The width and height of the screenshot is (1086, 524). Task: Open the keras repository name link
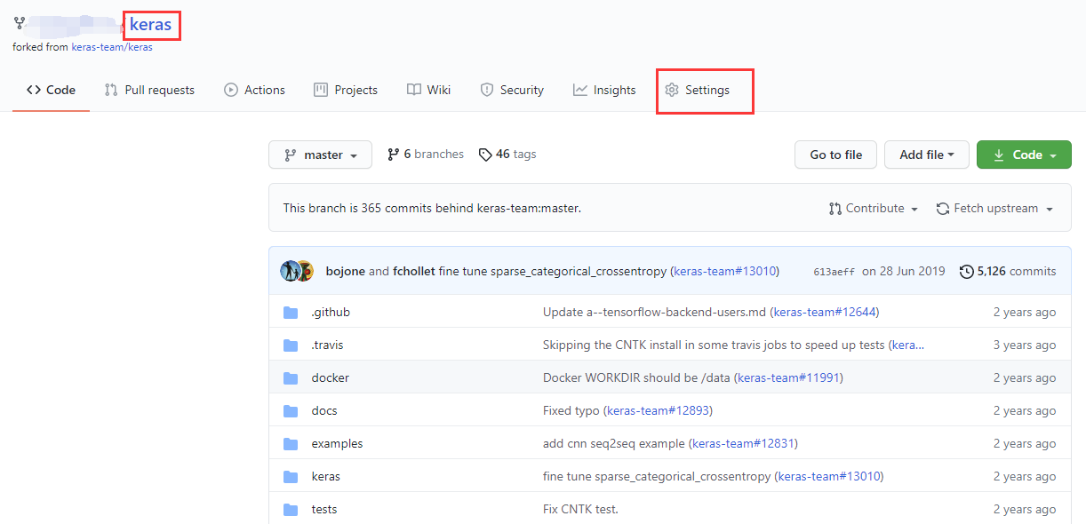coord(150,24)
